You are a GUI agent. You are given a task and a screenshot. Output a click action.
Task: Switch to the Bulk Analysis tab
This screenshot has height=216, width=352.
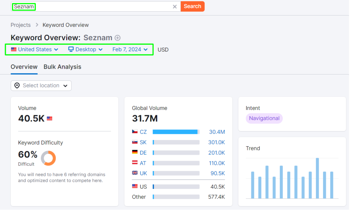[x=63, y=67]
